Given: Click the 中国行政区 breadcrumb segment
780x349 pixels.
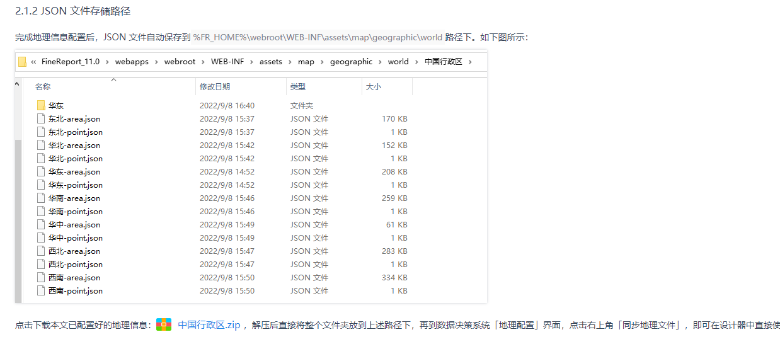Looking at the screenshot, I should (444, 62).
